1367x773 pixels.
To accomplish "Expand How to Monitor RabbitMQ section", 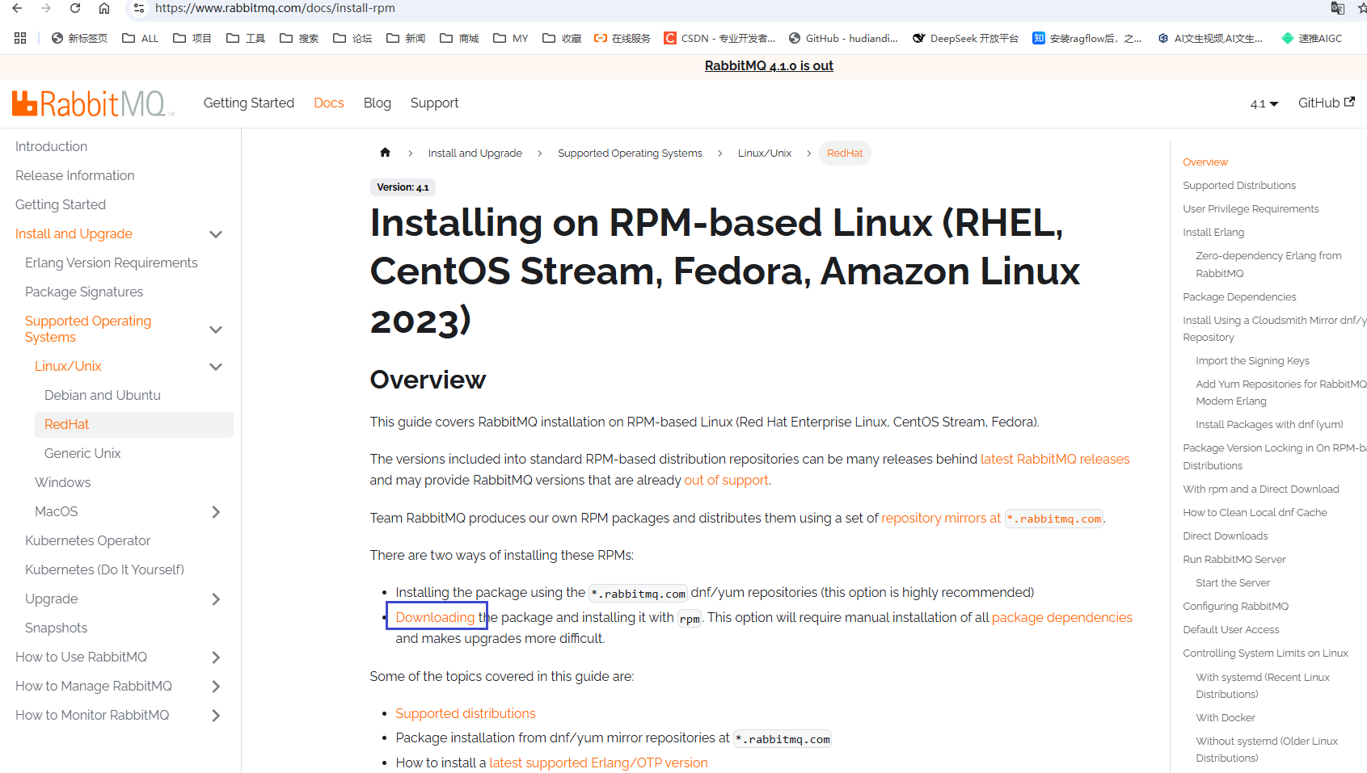I will pos(216,716).
